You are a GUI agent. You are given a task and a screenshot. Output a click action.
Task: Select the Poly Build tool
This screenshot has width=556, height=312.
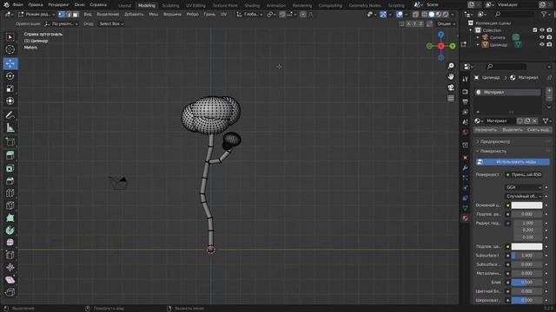[x=10, y=218]
